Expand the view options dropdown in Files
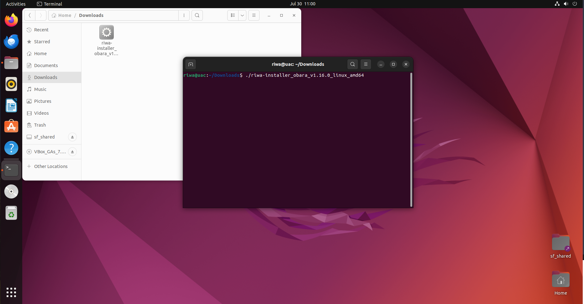Viewport: 584px width, 304px height. pos(242,15)
